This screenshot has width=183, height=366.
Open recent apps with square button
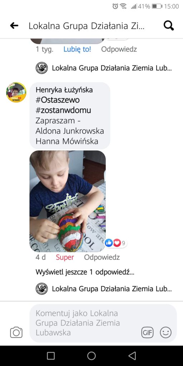51,356
